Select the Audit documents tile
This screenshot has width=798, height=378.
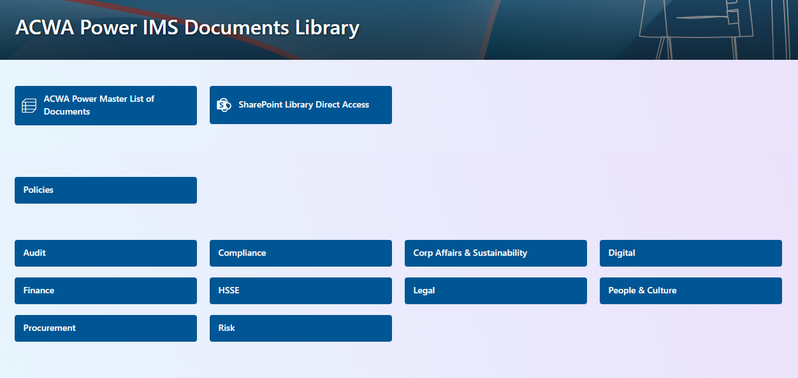tap(105, 253)
